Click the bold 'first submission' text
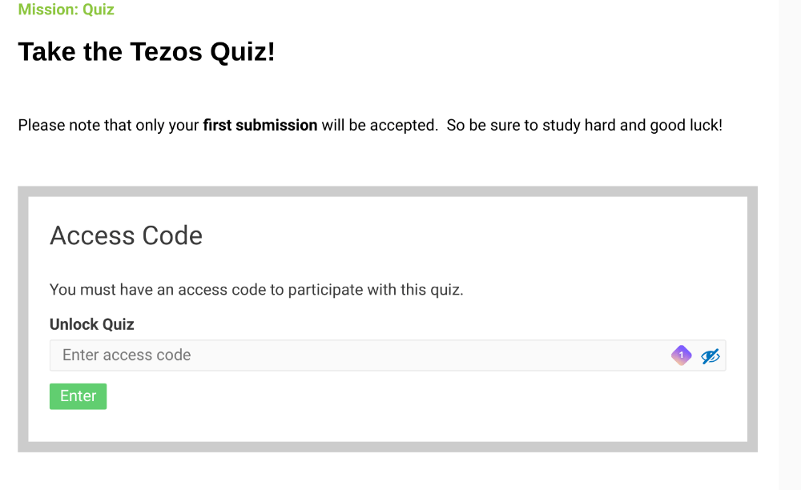801x490 pixels. point(260,125)
